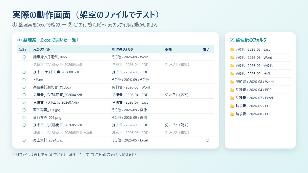Click table cell 請求書 › 2026-08 › PDF
The width and height of the screenshot is (308, 173).
pos(130,72)
